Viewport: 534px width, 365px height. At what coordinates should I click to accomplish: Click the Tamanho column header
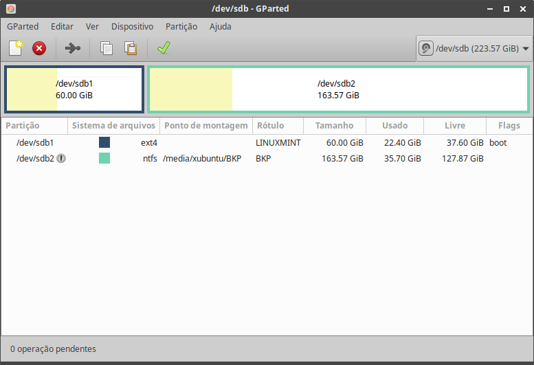pyautogui.click(x=335, y=126)
